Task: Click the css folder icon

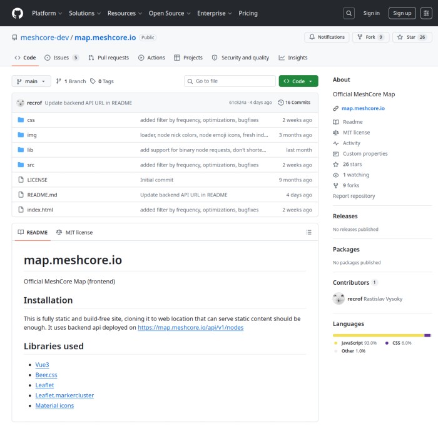Action: [21, 120]
